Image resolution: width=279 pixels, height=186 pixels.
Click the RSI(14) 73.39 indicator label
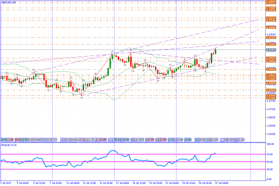point(9,145)
